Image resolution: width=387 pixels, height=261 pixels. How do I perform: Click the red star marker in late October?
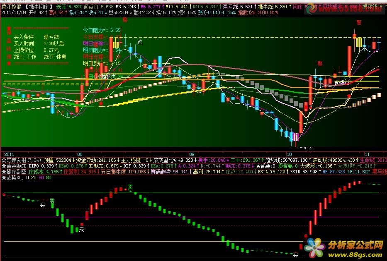tap(349, 96)
